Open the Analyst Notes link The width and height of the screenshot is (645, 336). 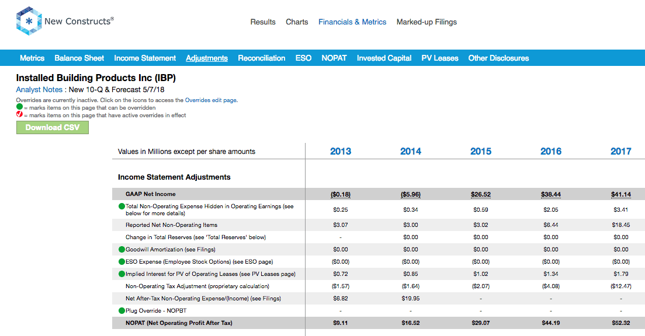(39, 90)
